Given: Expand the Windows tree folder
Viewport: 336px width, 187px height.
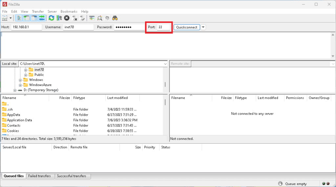Looking at the screenshot, I should (20, 80).
